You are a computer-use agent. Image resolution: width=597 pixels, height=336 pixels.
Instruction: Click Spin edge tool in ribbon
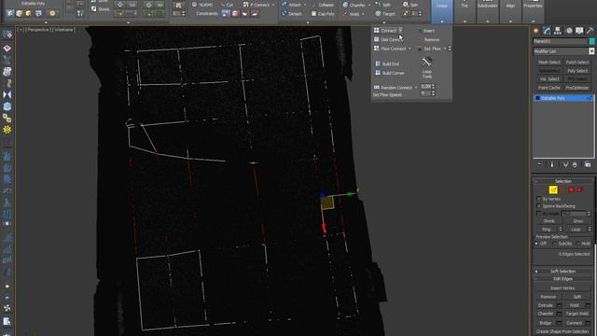[x=410, y=5]
